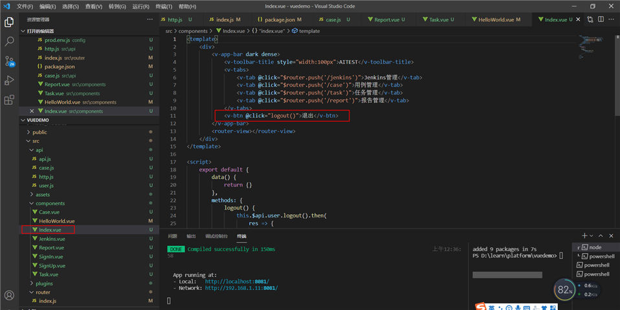Screen dimensions: 620x310
Task: Switch to the http.js editor tab
Action: coord(181,19)
